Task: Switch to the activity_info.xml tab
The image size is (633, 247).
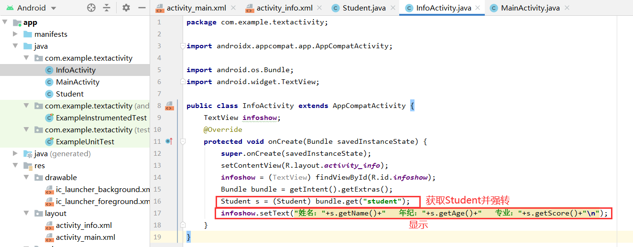Action: [284, 8]
